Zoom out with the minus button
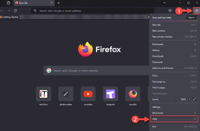Image resolution: width=200 pixels, height=131 pixels. (177, 99)
